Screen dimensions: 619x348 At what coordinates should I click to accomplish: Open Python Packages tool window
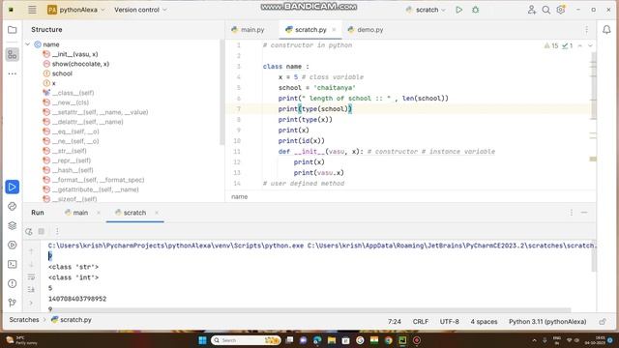[13, 206]
